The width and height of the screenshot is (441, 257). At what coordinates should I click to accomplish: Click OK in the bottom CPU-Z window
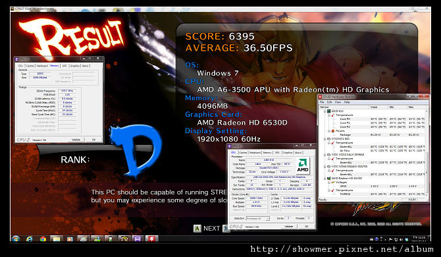point(307,226)
